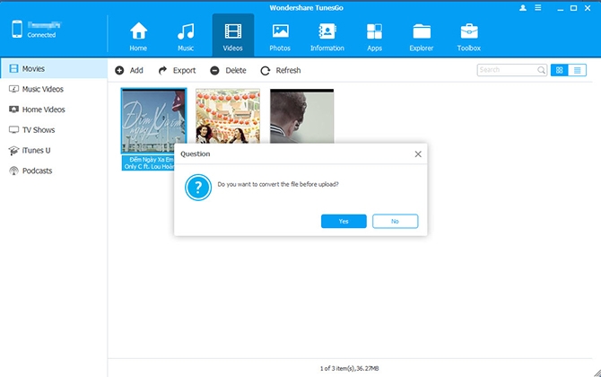601x377 pixels.
Task: Open the Toolbox briefcase icon
Action: pyautogui.click(x=469, y=31)
